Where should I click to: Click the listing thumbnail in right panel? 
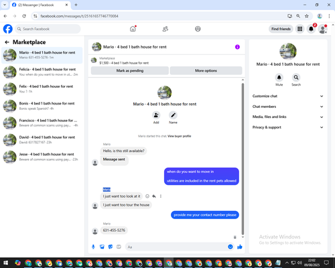click(x=288, y=52)
